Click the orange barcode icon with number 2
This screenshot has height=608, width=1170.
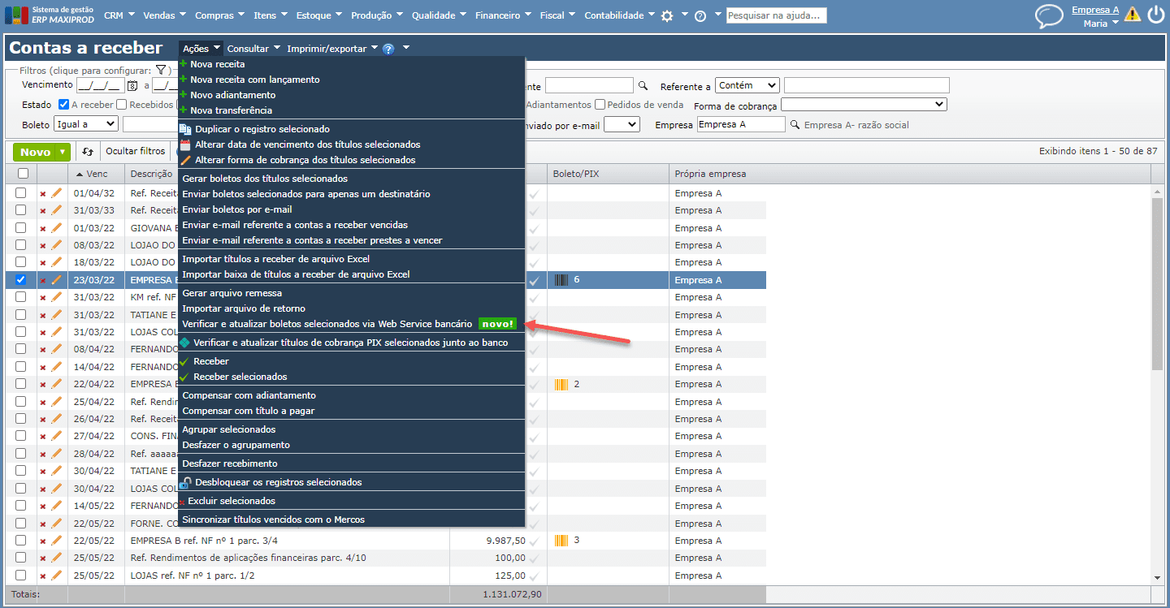[561, 384]
